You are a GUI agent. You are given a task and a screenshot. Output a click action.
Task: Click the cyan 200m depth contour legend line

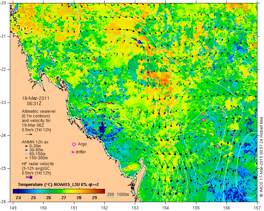click(113, 197)
